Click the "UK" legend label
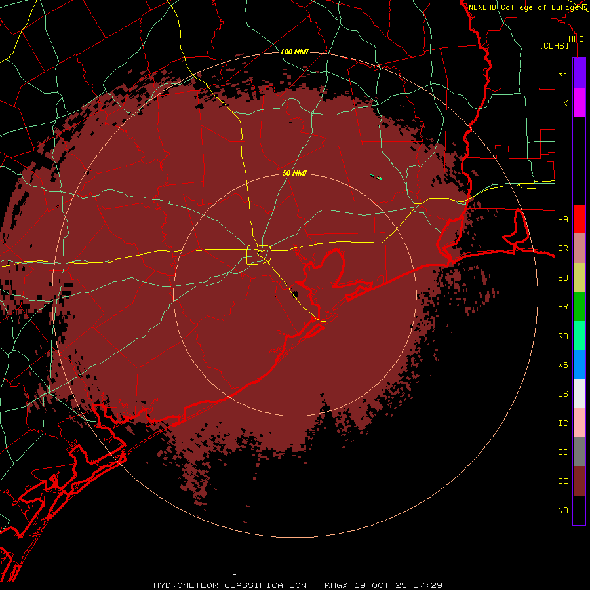 pyautogui.click(x=562, y=103)
